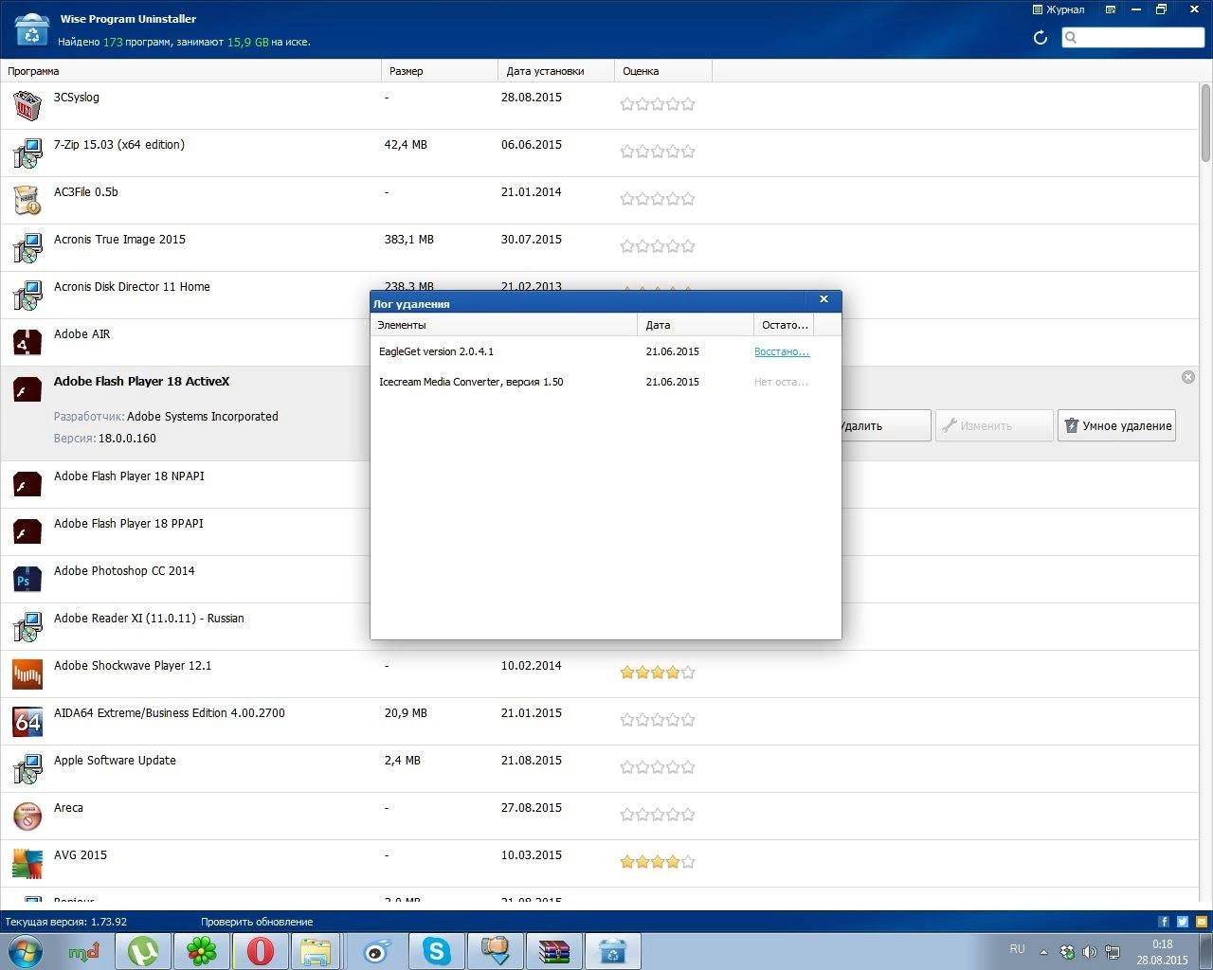
Task: Select the AIDA64 Extreme icon
Action: (x=27, y=721)
